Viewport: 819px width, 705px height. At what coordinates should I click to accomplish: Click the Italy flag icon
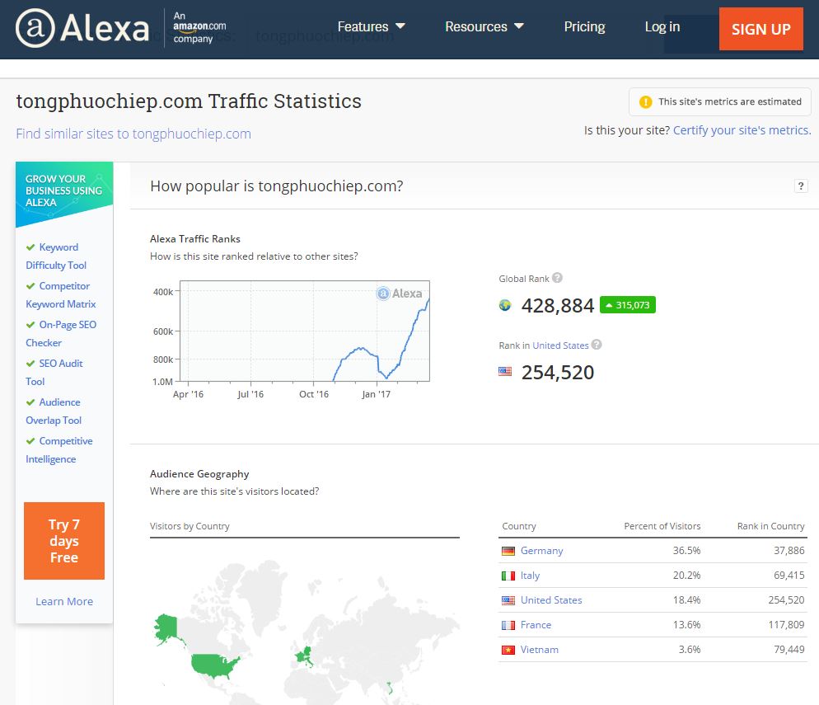(508, 576)
